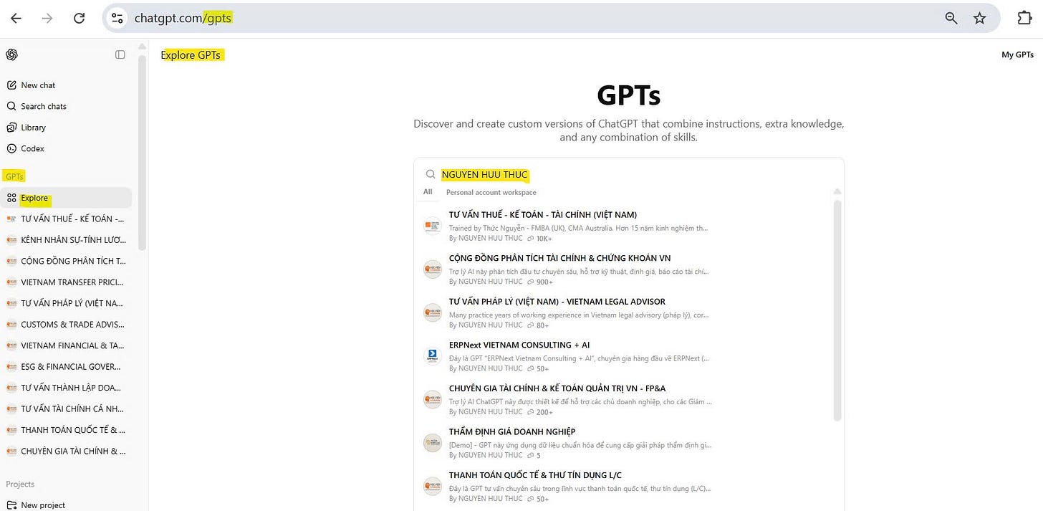Screen dimensions: 1043x511
Task: Collapse the sidebar with the panel icon
Action: click(x=120, y=54)
